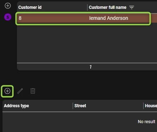Screen dimensions: 157x132
Task: Click the pencil edit address icon
Action: [x=20, y=91]
